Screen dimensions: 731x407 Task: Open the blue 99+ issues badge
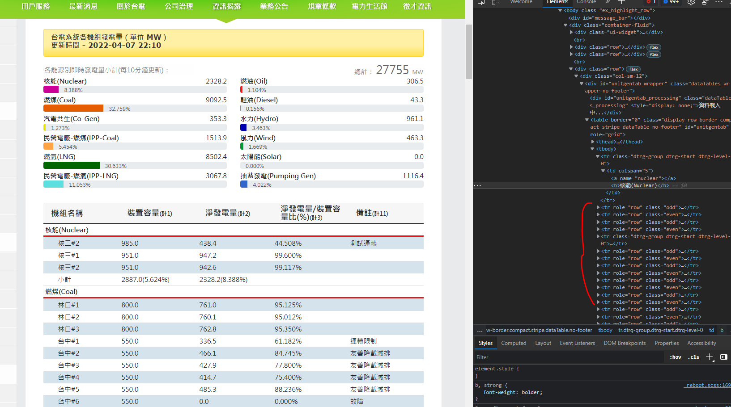point(671,2)
